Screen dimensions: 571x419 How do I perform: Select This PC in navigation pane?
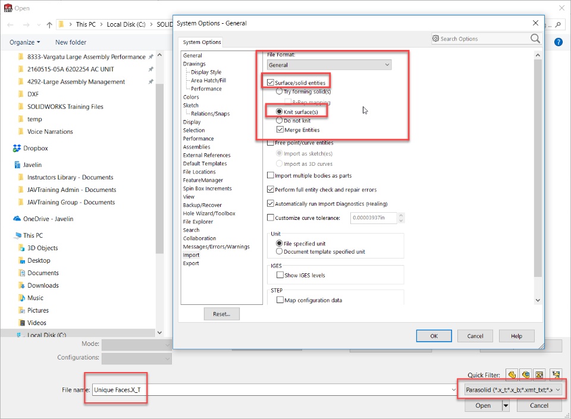click(x=29, y=235)
